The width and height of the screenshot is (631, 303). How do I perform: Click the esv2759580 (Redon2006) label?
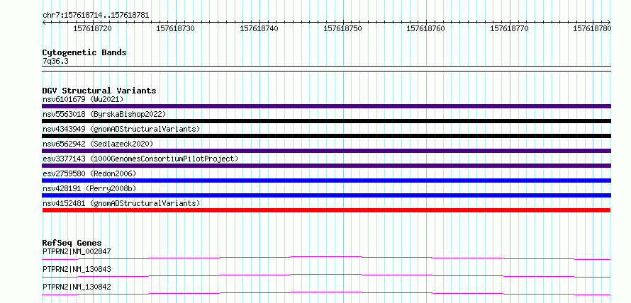(89, 173)
